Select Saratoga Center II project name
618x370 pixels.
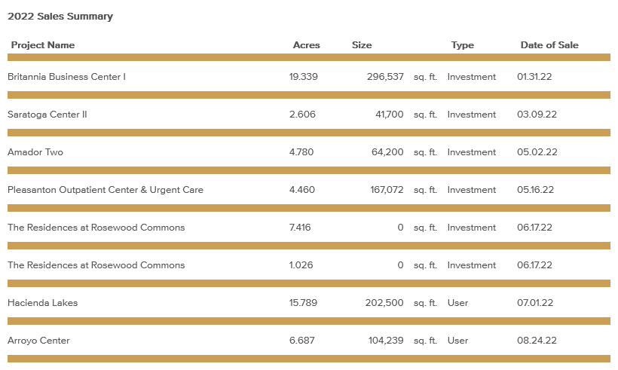(x=47, y=115)
